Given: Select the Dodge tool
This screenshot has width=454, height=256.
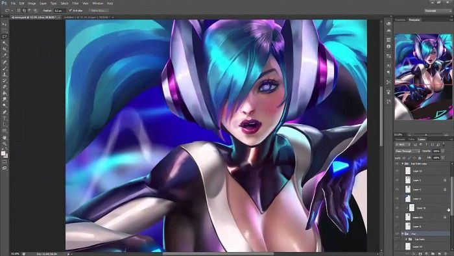Looking at the screenshot, I should (x=5, y=105).
